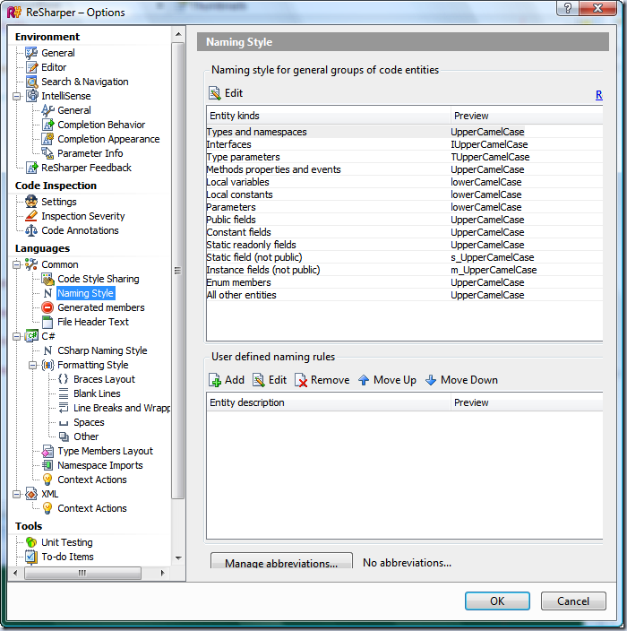Open the Spaces formatting page
627x631 pixels.
(x=89, y=422)
